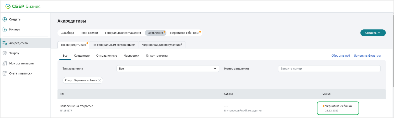Open Черновики для покупателей sub-tab
Screen dimensions: 394x118
(162, 45)
